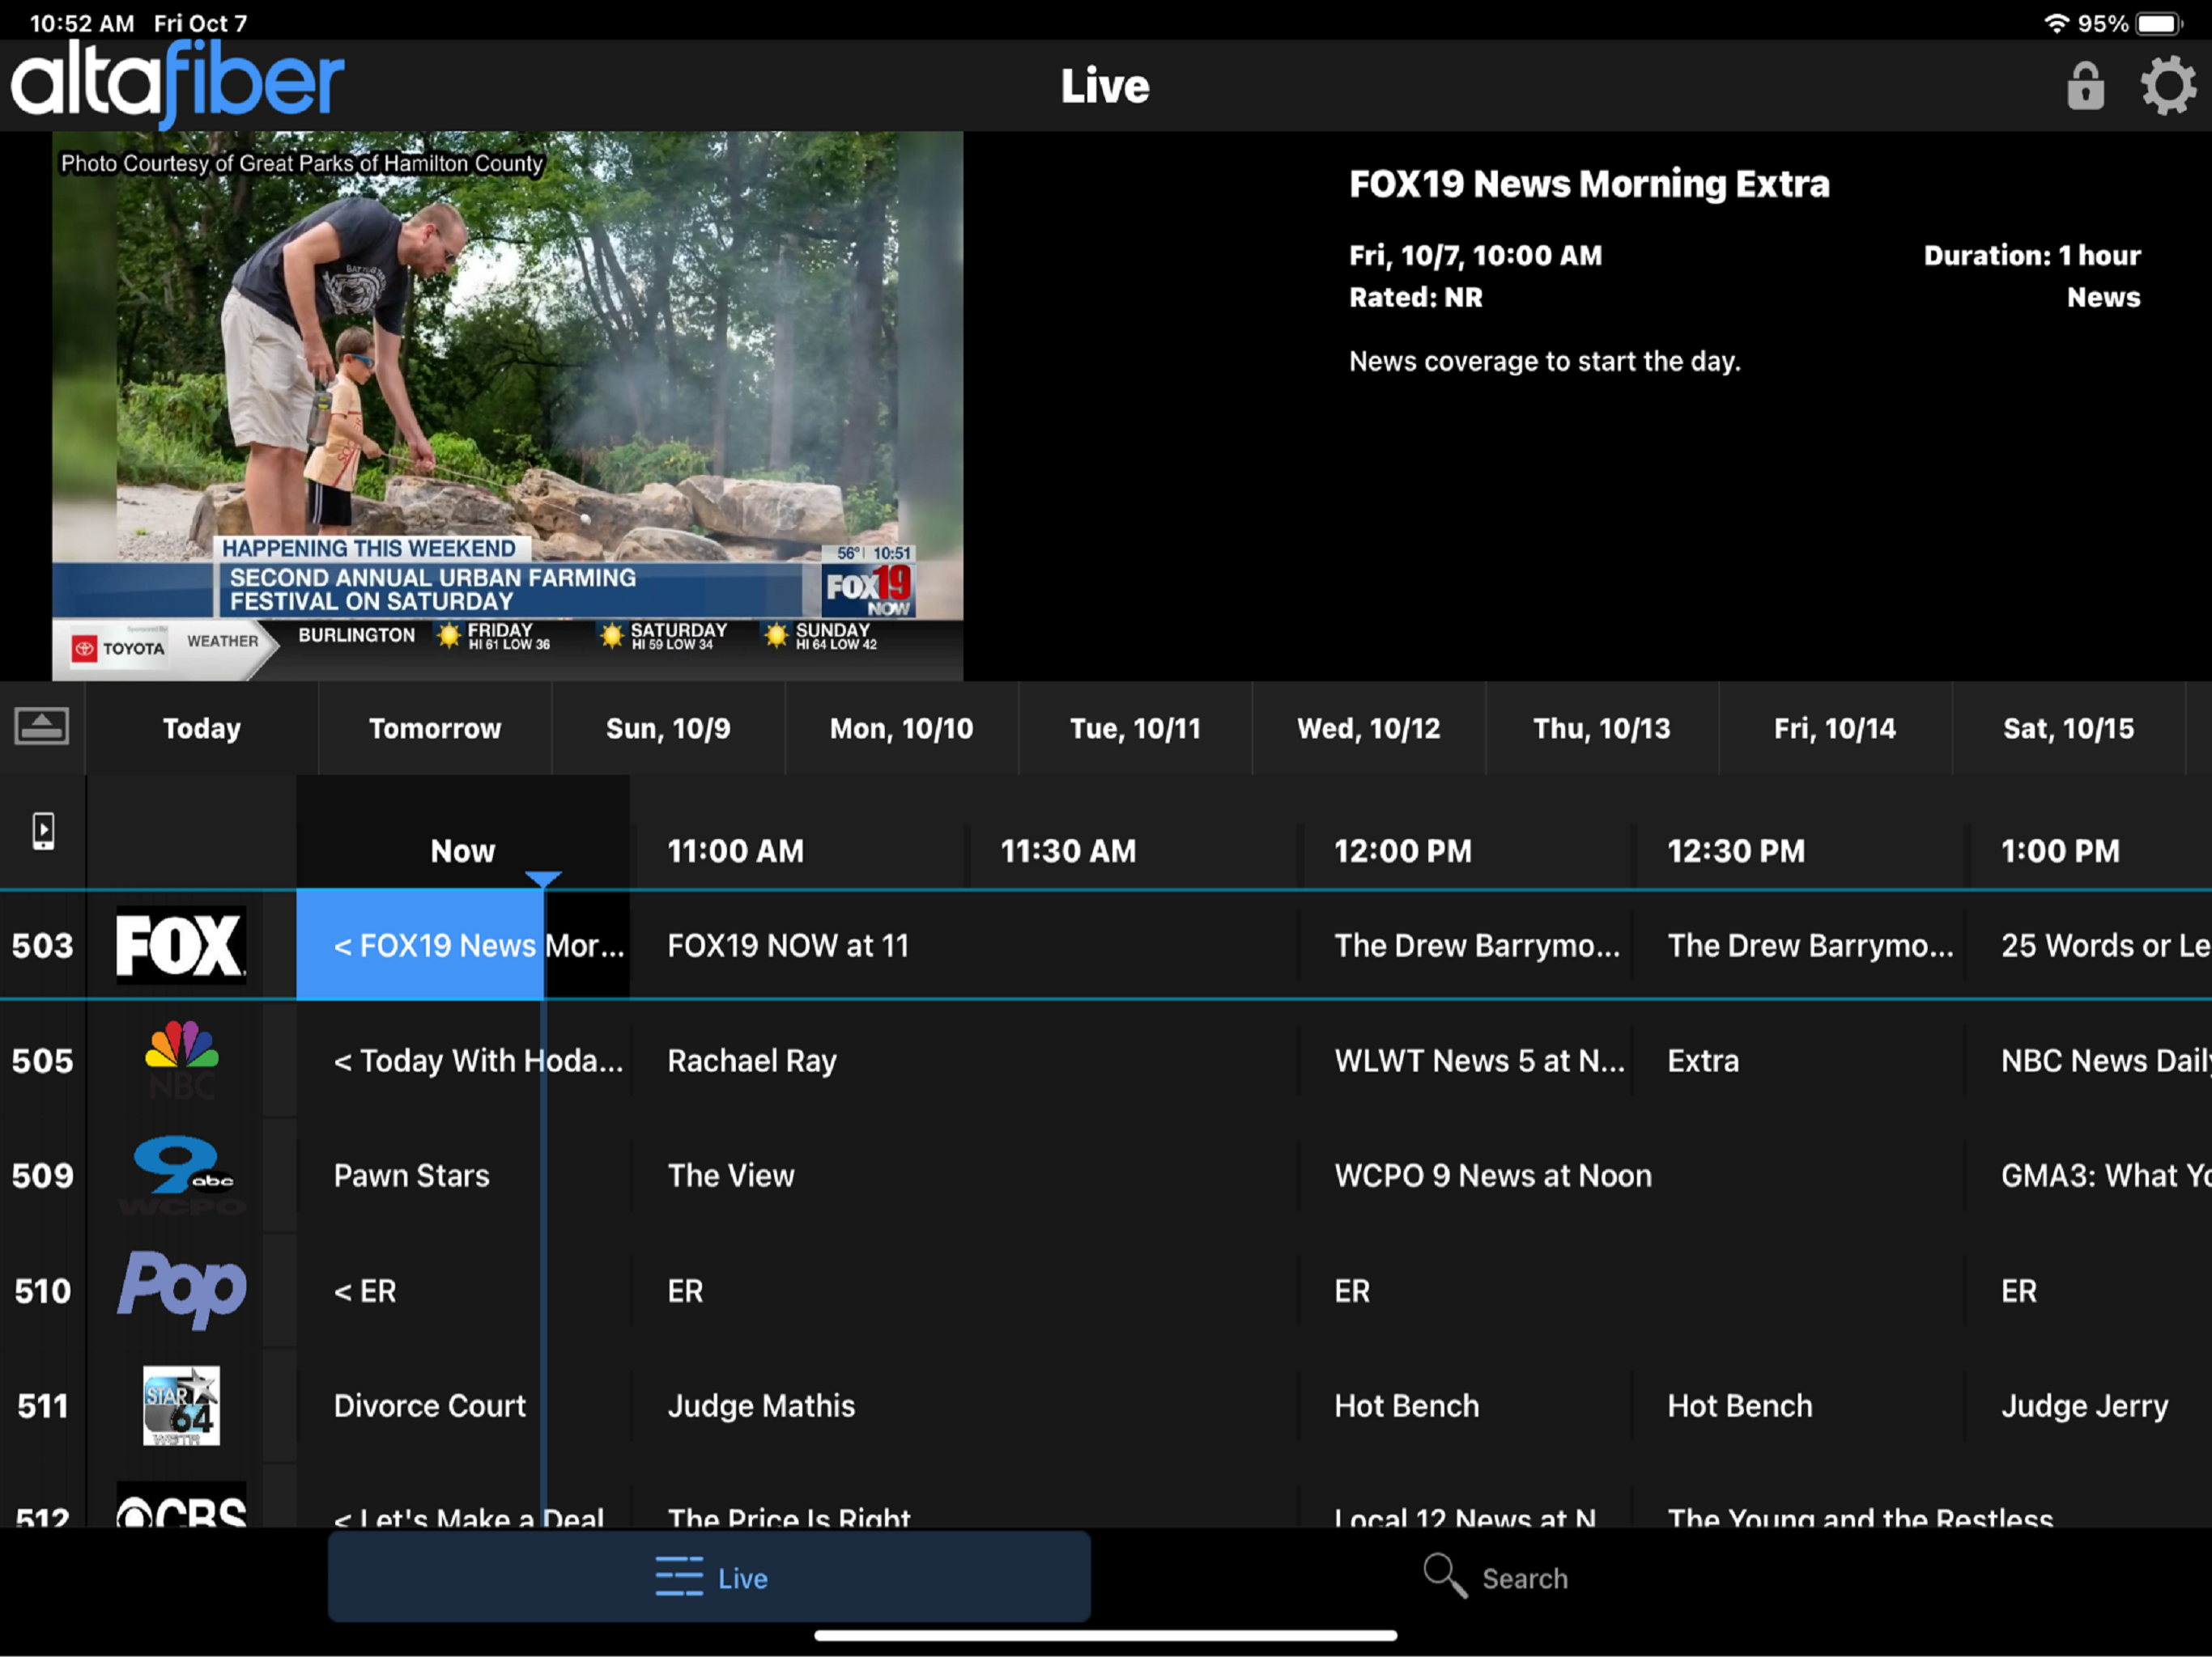Select FOX19 News Morning Extra program
Image resolution: width=2212 pixels, height=1657 pixels.
pos(463,944)
